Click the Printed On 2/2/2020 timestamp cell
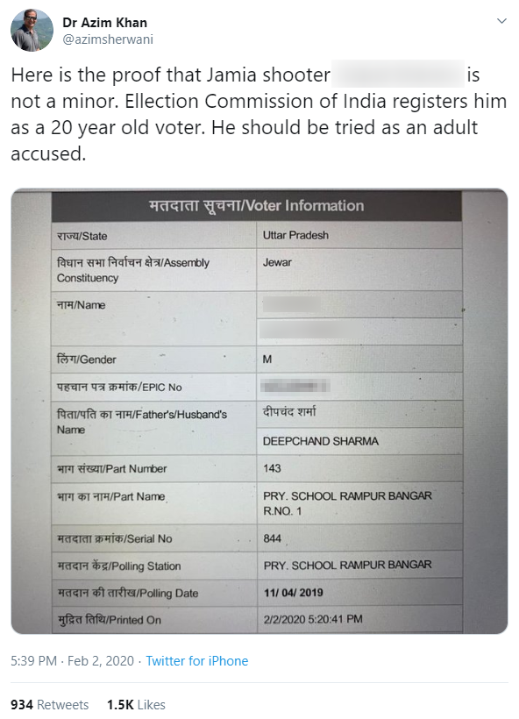This screenshot has height=719, width=519. tap(360, 619)
